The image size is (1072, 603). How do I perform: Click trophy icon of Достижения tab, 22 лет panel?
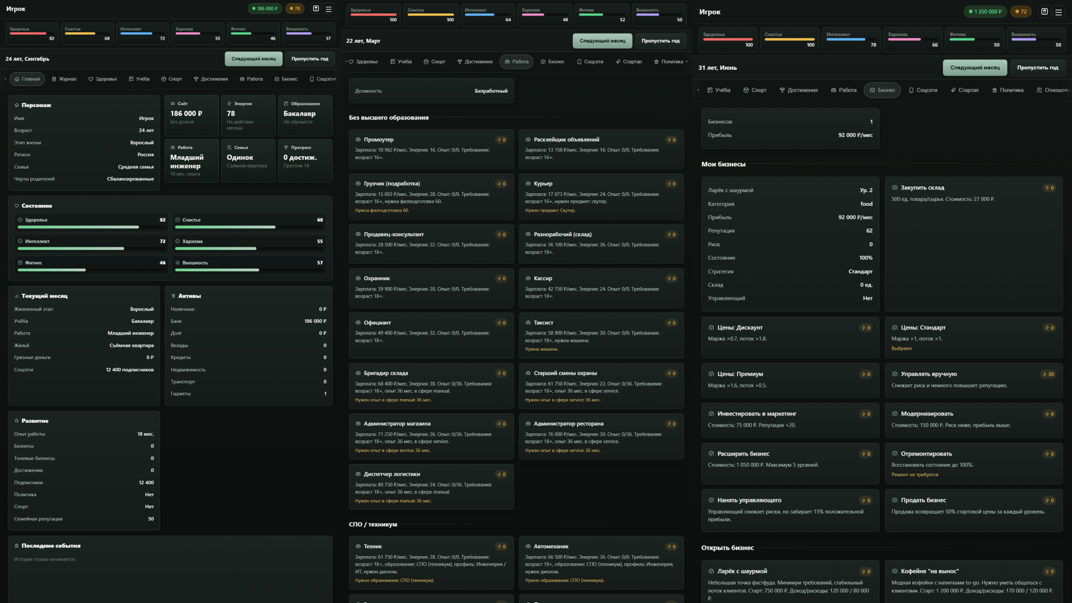(460, 62)
